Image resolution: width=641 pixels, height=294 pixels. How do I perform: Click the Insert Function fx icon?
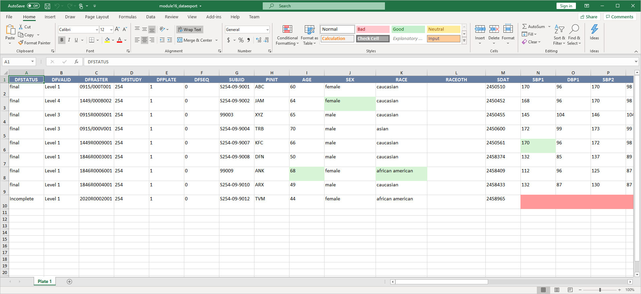coord(76,62)
